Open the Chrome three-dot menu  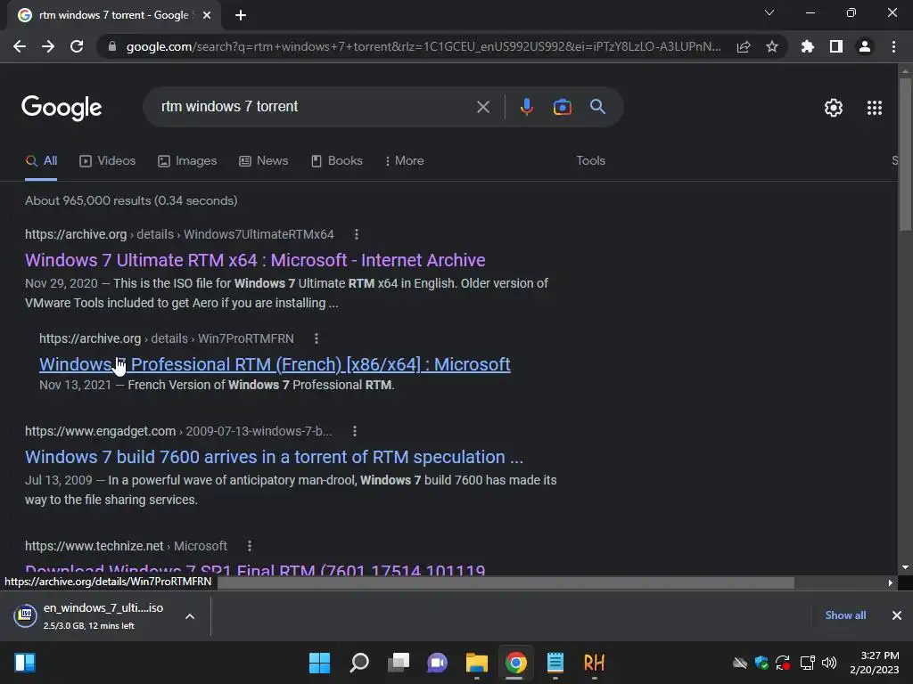tap(893, 46)
